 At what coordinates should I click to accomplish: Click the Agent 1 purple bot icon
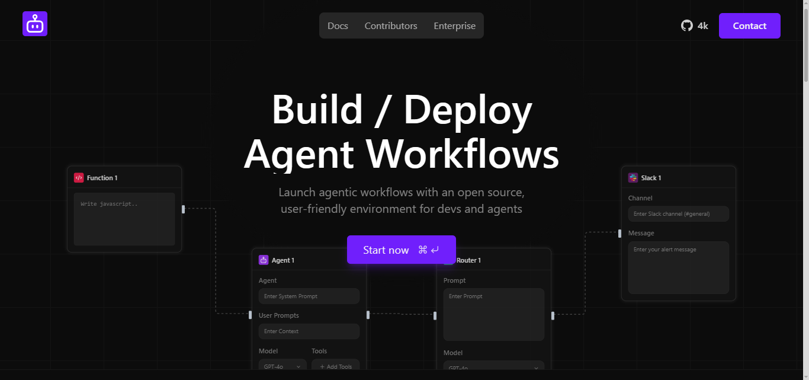[x=264, y=260]
